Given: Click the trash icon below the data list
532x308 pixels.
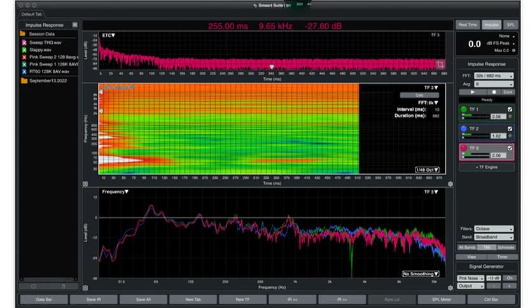Looking at the screenshot, I should (x=64, y=286).
